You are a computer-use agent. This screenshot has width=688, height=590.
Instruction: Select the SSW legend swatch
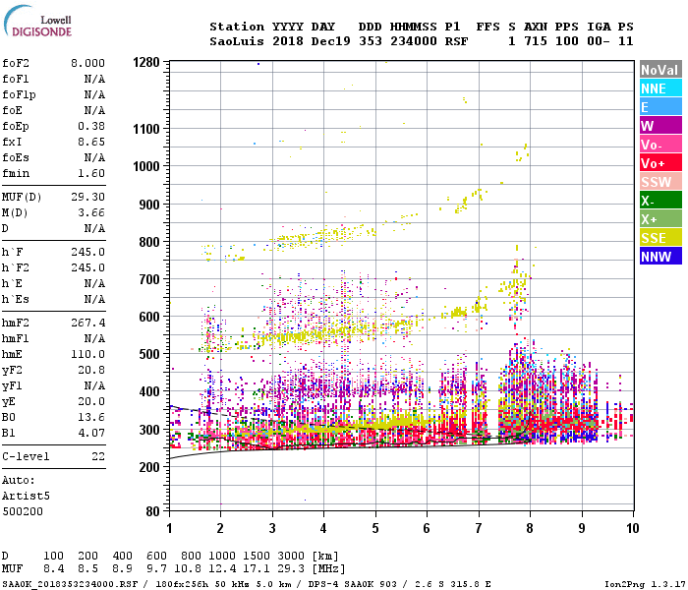tap(660, 182)
